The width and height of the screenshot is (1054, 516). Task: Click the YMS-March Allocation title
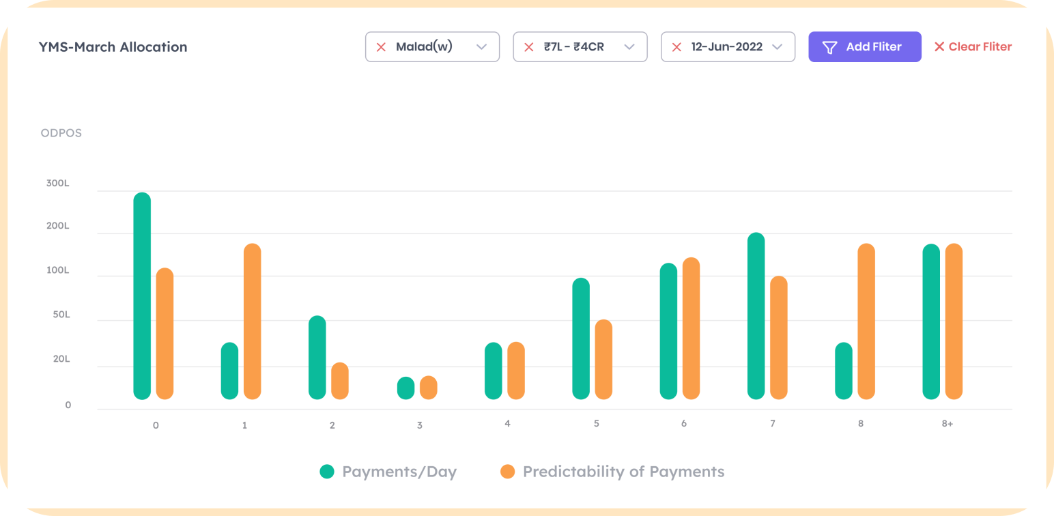(x=113, y=47)
